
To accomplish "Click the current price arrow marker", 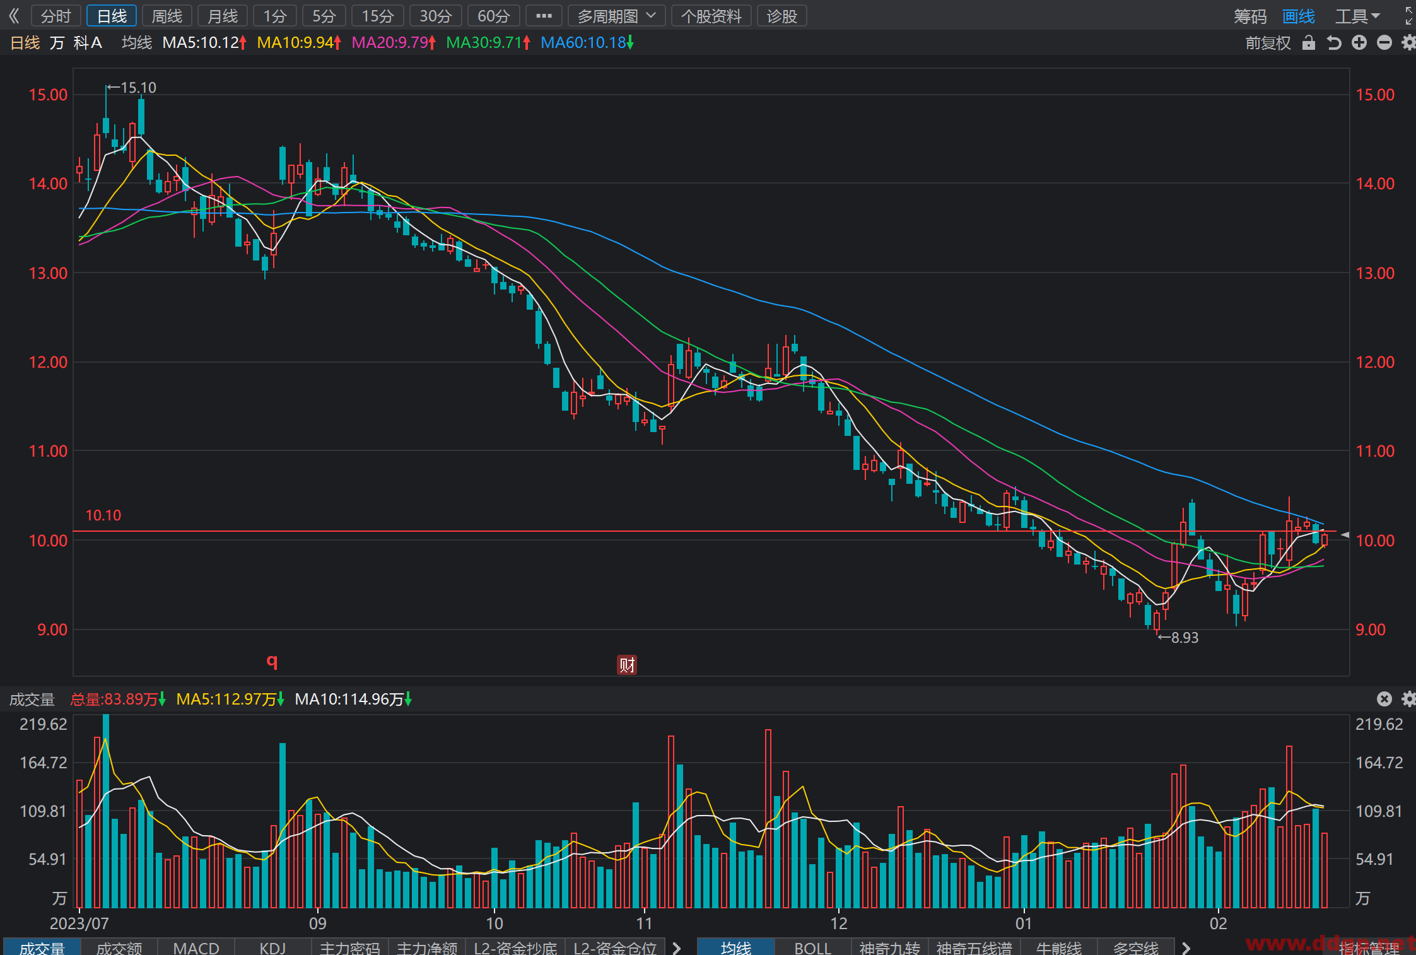I will (1345, 535).
